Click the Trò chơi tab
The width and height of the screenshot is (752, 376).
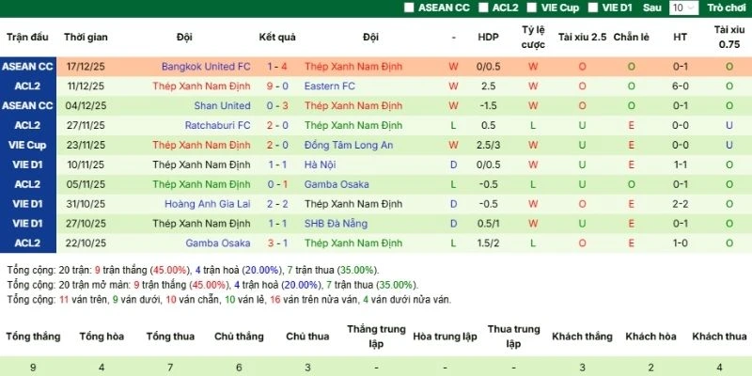point(727,8)
